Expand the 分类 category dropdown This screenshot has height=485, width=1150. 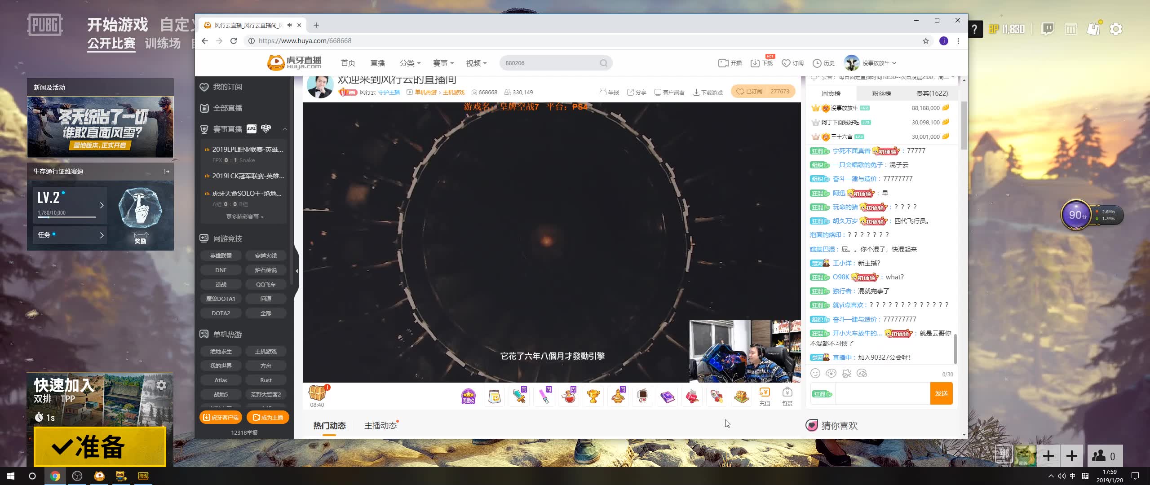pyautogui.click(x=410, y=63)
